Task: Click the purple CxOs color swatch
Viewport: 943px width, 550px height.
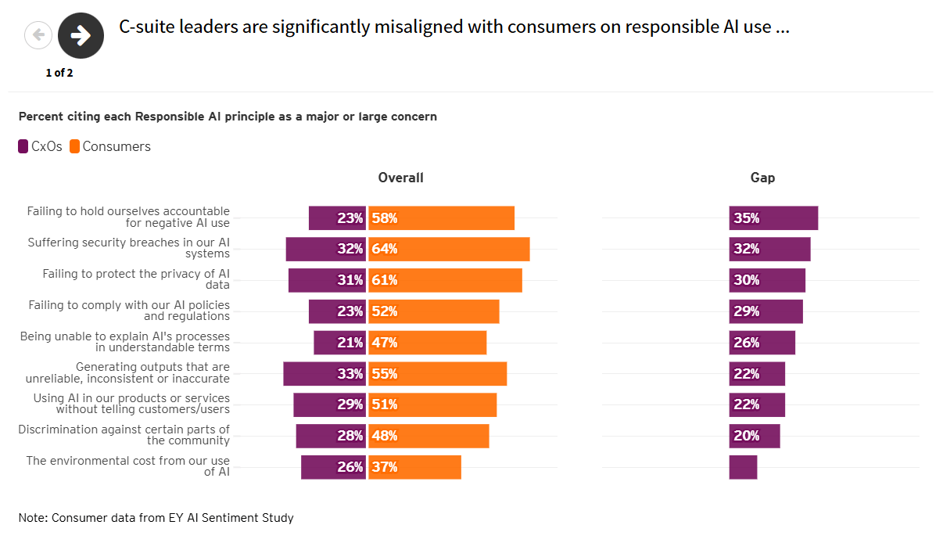Action: point(23,146)
